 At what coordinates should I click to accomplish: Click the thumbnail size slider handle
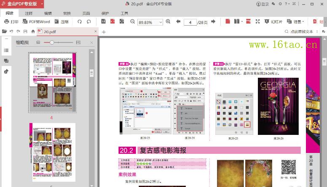tap(52, 42)
